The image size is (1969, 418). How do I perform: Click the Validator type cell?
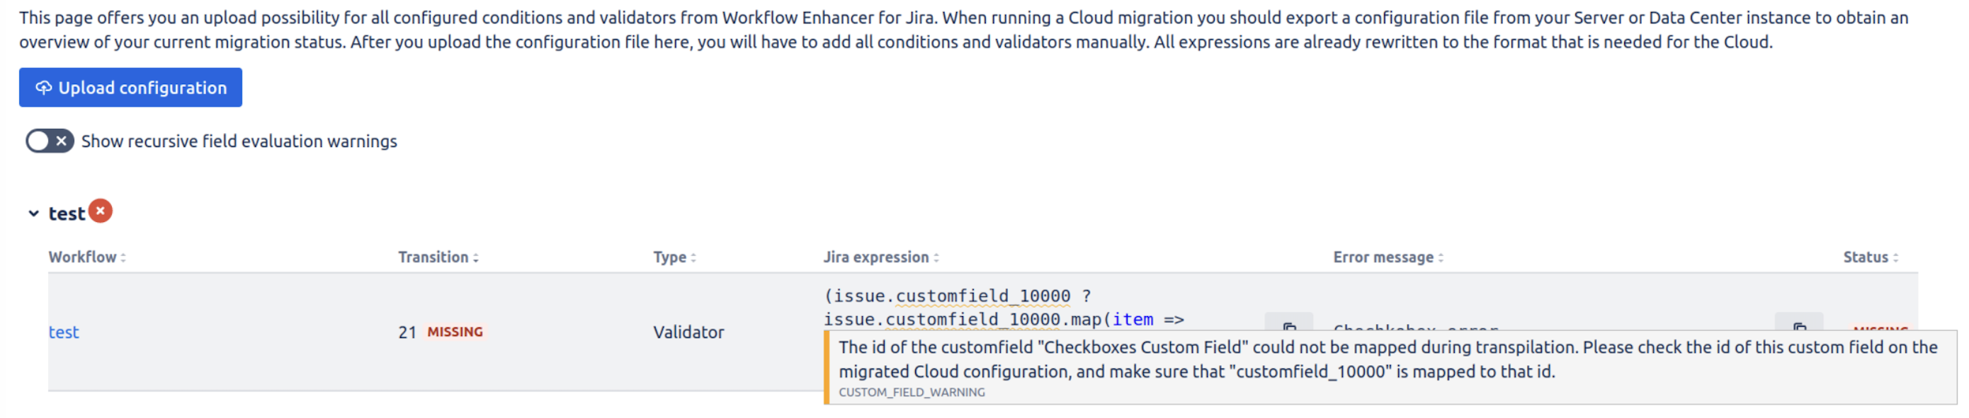pyautogui.click(x=688, y=332)
